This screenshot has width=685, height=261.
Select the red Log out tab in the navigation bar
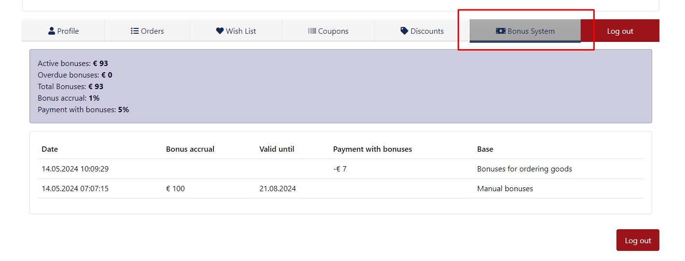[x=620, y=31]
